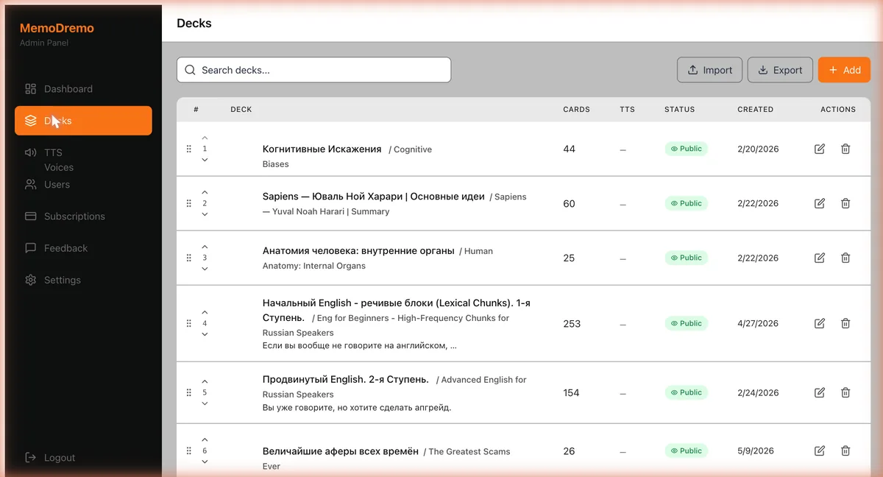Screen dimensions: 883x477
Task: Click drag handle for deck row 1
Action: click(189, 149)
